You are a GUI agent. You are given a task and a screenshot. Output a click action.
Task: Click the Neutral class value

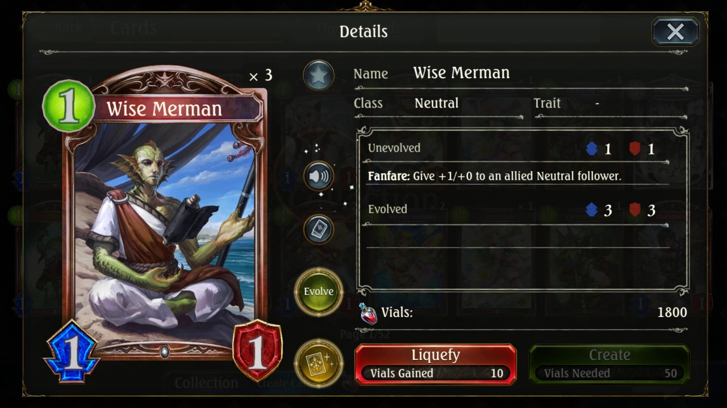click(x=436, y=103)
